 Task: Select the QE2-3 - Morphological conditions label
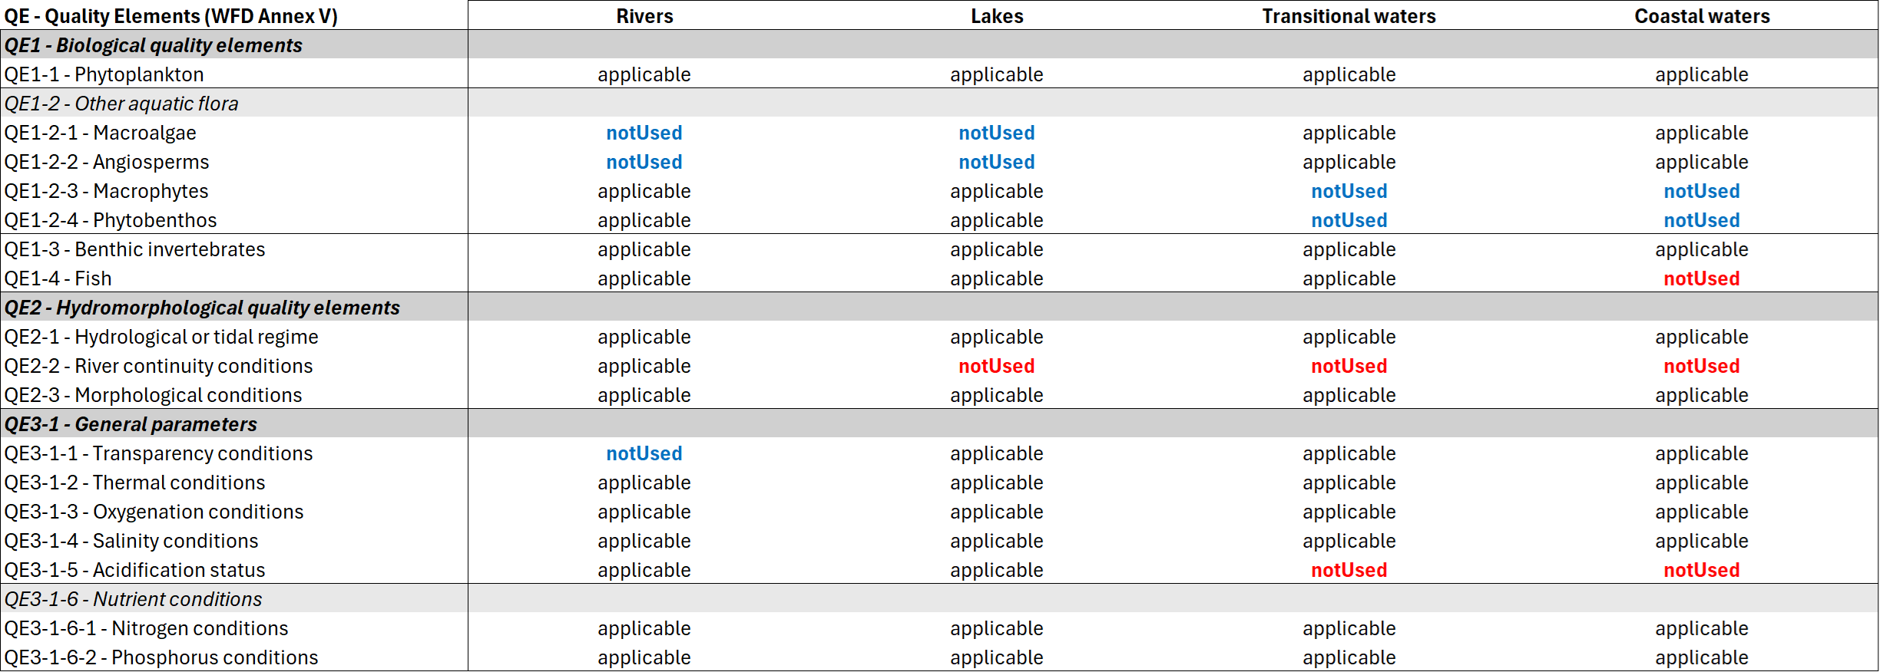(154, 395)
